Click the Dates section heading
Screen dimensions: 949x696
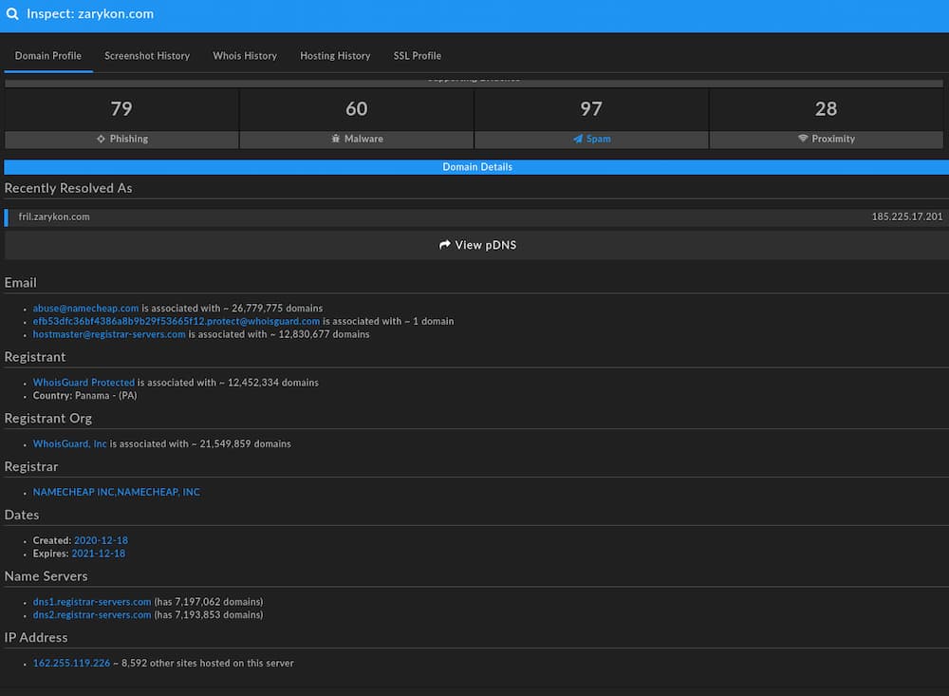[22, 515]
